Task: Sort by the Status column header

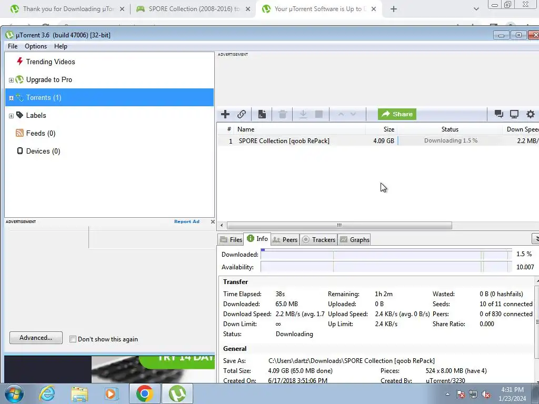Action: (450, 129)
